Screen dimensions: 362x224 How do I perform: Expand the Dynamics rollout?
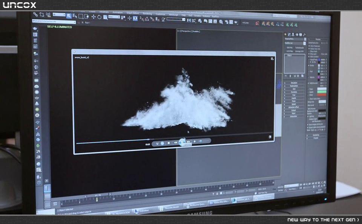(x=294, y=92)
